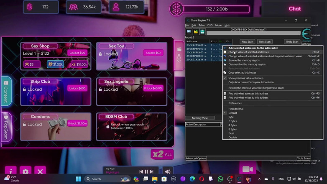Open the File menu in Cheat Engine
This screenshot has height=184, width=327.
tap(187, 25)
